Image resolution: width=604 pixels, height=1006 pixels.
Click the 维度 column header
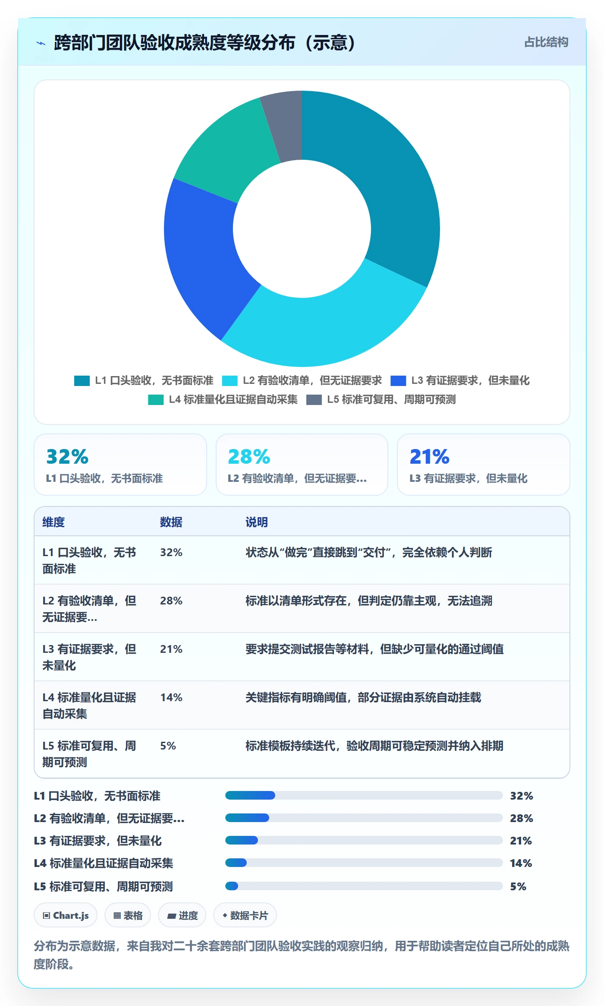click(x=53, y=522)
